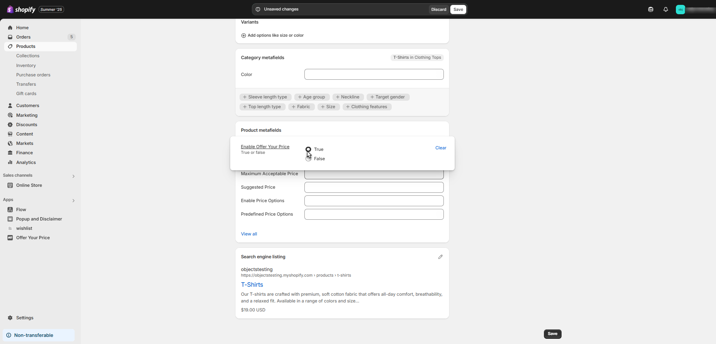Add the Clothing features metafield
716x344 pixels.
(x=367, y=107)
